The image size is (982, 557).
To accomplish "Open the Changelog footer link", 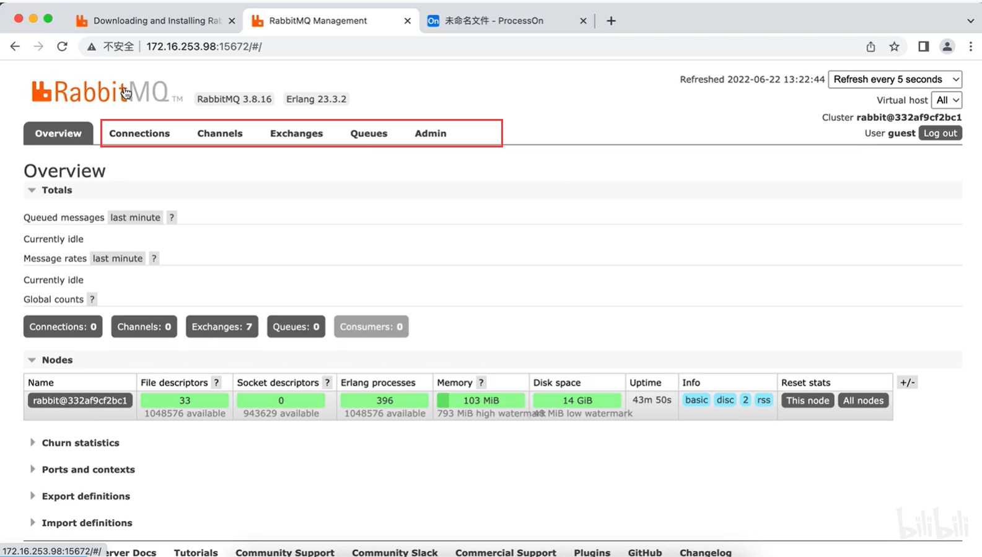I will tap(706, 552).
